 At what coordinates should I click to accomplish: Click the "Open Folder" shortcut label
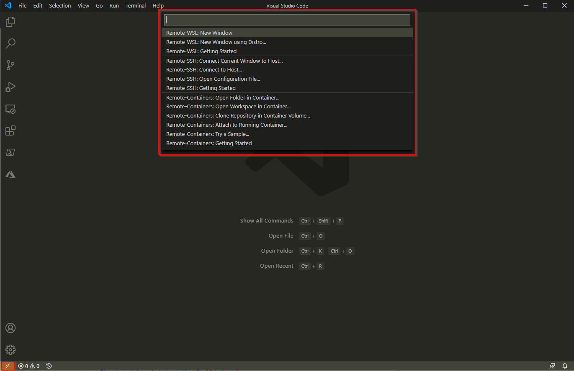pos(277,251)
